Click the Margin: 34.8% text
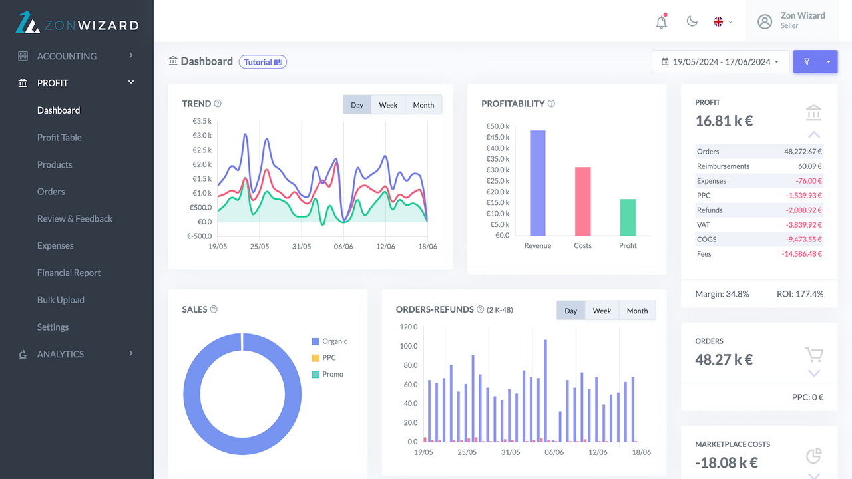This screenshot has width=852, height=479. pos(722,294)
